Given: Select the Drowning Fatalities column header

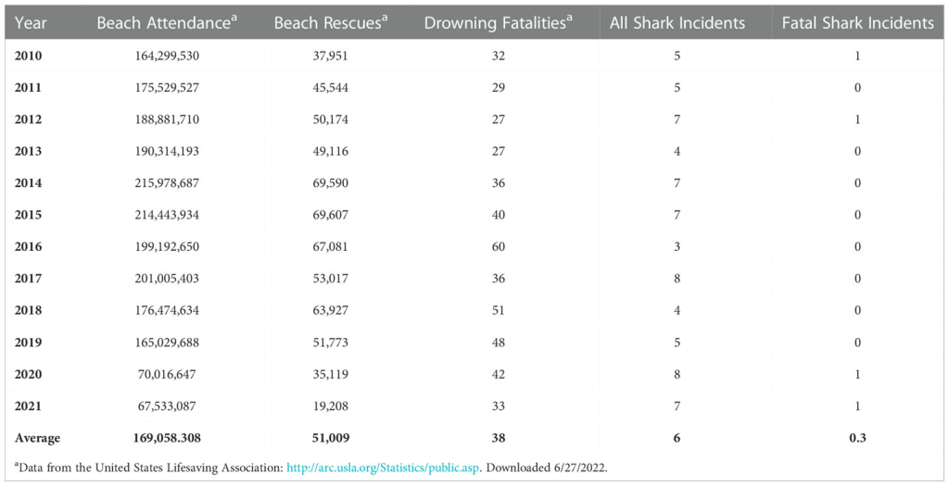Looking at the screenshot, I should tap(499, 23).
